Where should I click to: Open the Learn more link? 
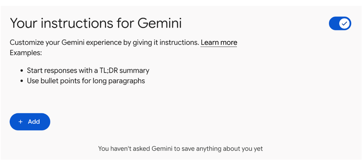coord(219,43)
